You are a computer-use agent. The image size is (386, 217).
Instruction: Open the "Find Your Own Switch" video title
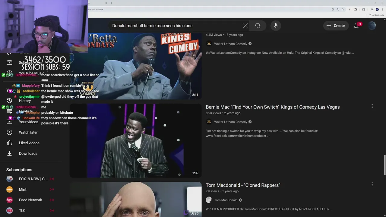point(273,107)
